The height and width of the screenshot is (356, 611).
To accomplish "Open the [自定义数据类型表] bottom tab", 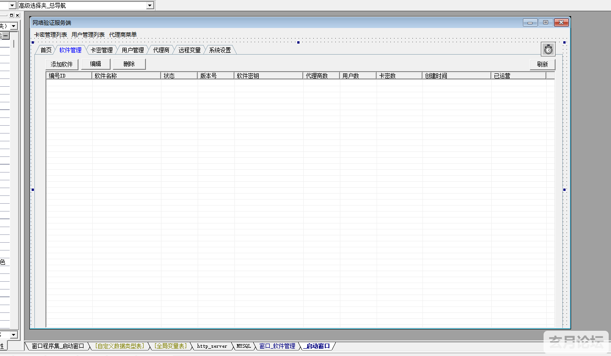I will 119,346.
